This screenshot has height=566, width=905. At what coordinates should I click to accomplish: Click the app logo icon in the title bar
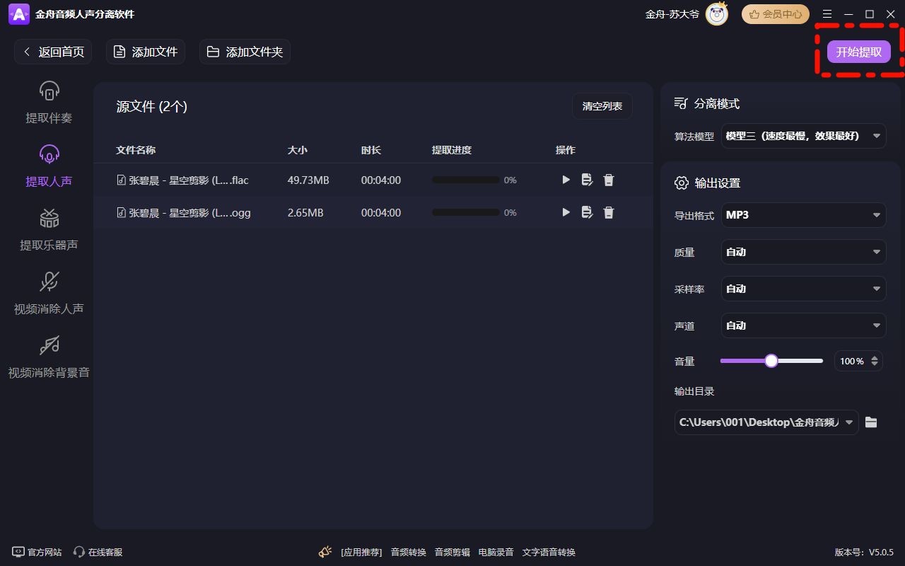point(19,14)
